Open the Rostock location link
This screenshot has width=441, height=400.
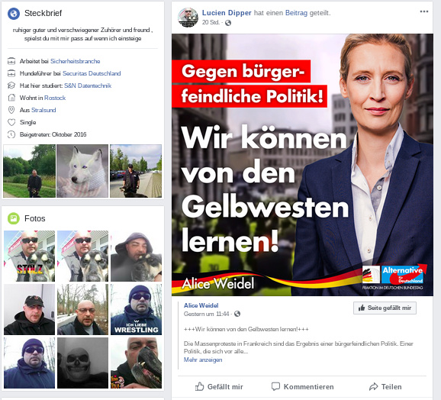point(55,98)
